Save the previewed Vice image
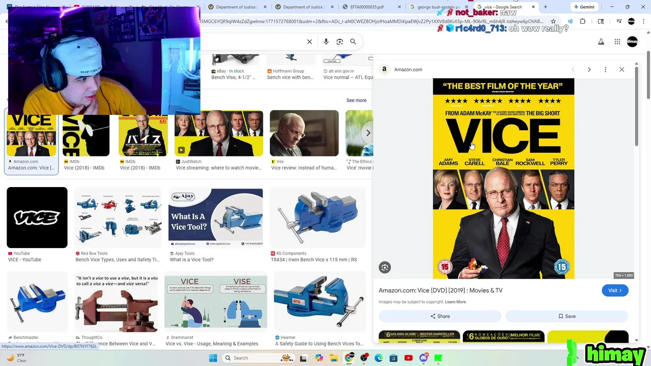Screen dimensions: 651x366 tap(567, 316)
